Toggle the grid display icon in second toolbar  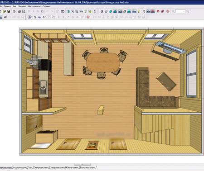[30, 17]
